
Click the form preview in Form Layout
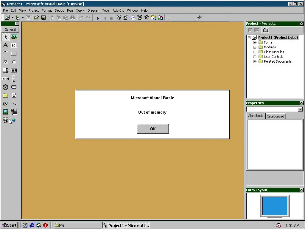coord(275,206)
